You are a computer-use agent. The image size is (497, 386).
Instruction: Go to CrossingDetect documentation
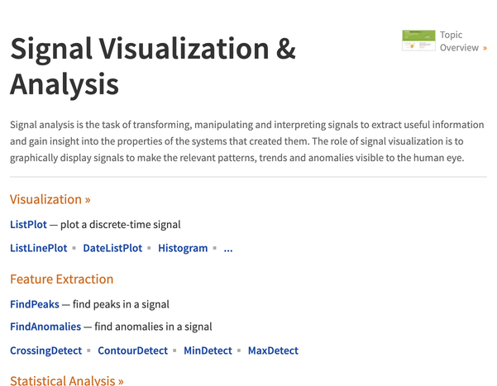click(x=45, y=350)
